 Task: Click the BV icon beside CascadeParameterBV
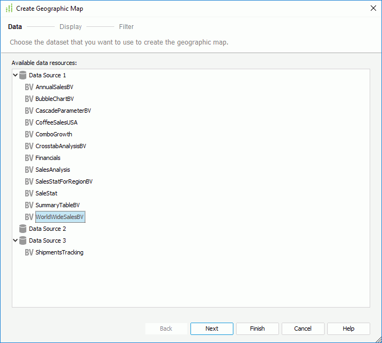(x=29, y=111)
